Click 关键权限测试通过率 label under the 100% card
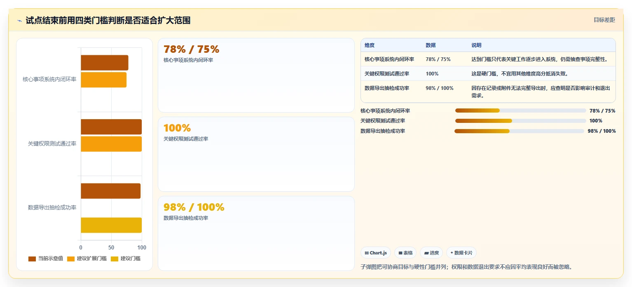The height and width of the screenshot is (287, 632). click(x=186, y=139)
